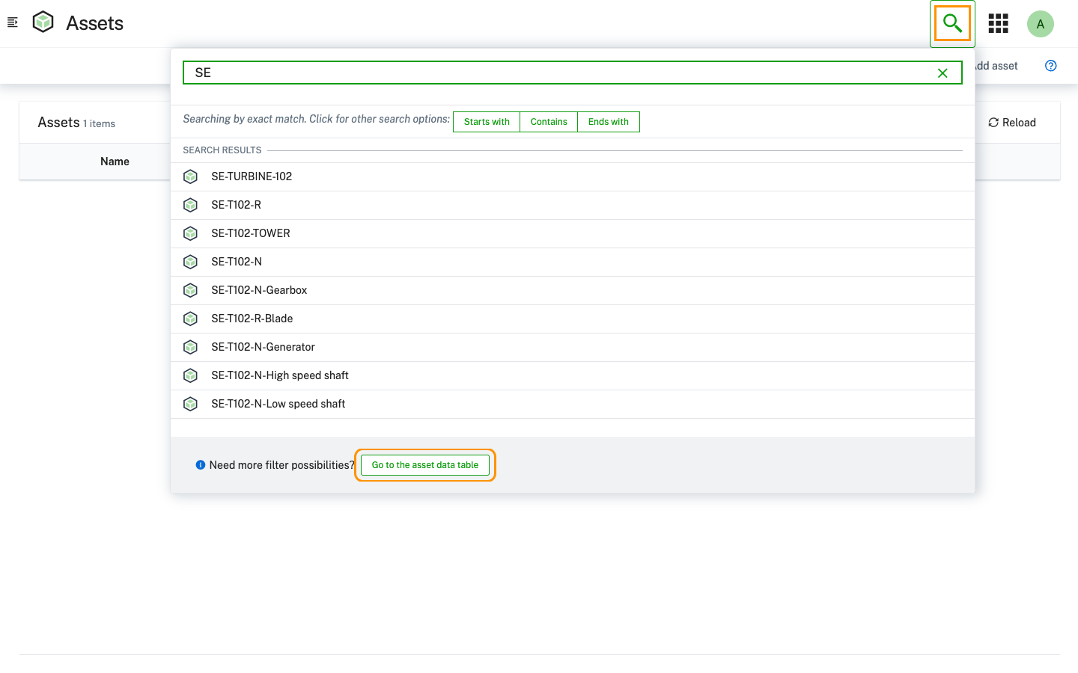Select the Contains search option

pos(549,122)
